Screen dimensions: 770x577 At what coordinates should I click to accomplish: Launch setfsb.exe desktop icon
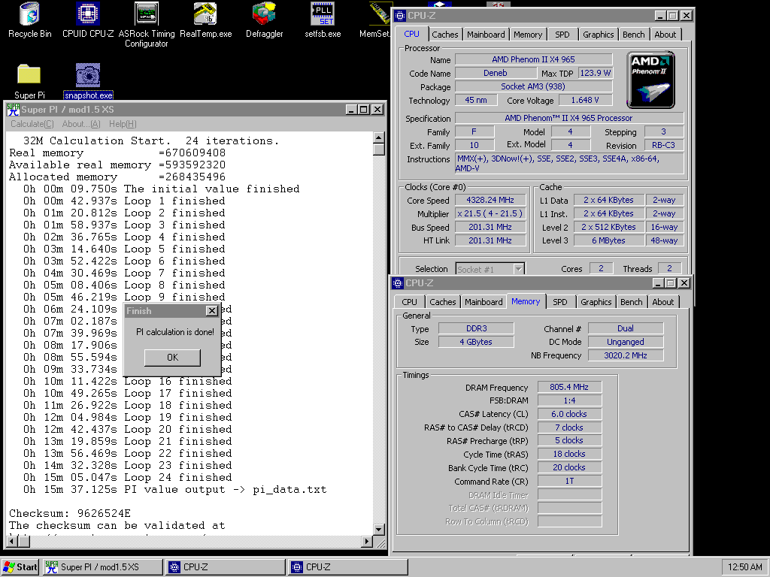(x=323, y=20)
